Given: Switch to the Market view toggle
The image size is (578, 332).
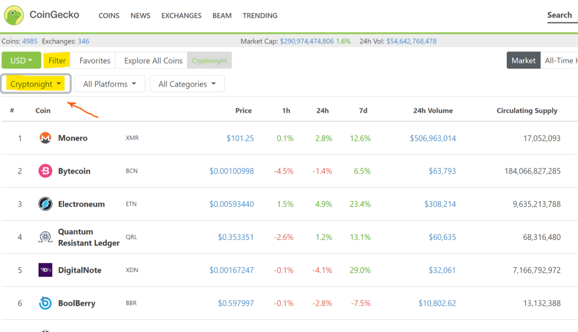Looking at the screenshot, I should click(x=523, y=60).
